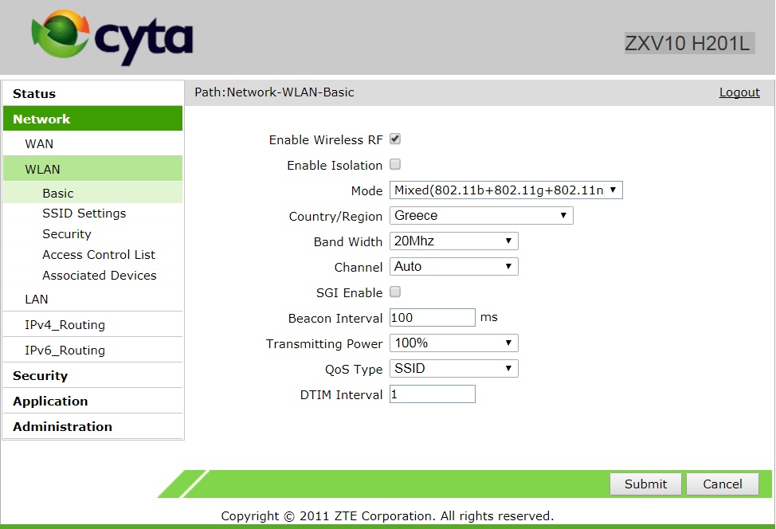Open the Channel dropdown set to Auto
Image resolution: width=776 pixels, height=529 pixels.
point(454,267)
